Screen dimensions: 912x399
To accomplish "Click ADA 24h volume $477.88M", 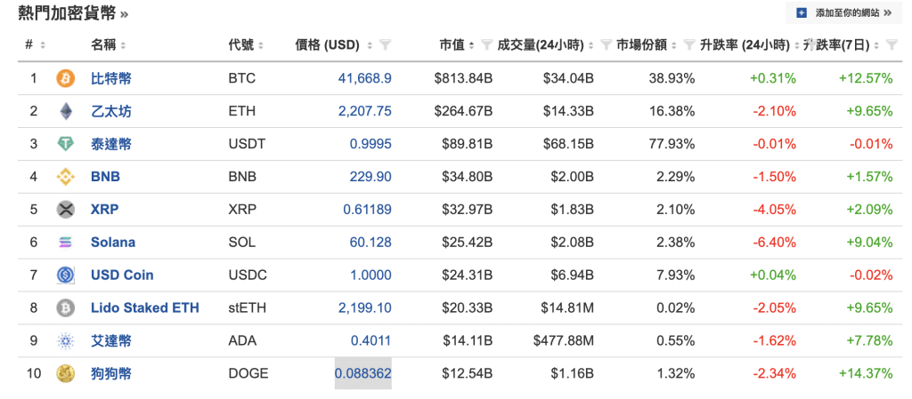I will click(564, 341).
